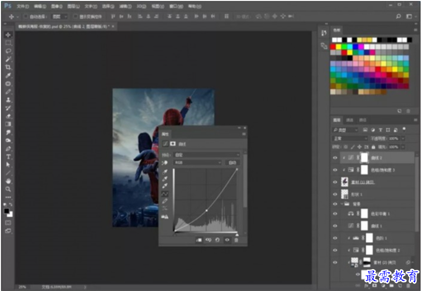Select the Rectangular Marquee tool
Screen dimensions: 422x291
(8, 43)
